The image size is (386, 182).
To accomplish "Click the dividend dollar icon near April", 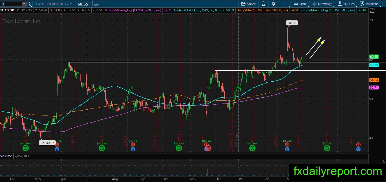I will [25, 148].
